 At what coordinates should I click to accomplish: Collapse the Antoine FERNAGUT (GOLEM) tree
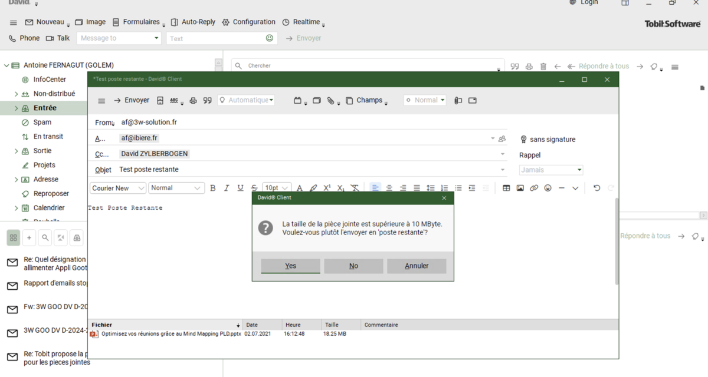[x=6, y=65]
